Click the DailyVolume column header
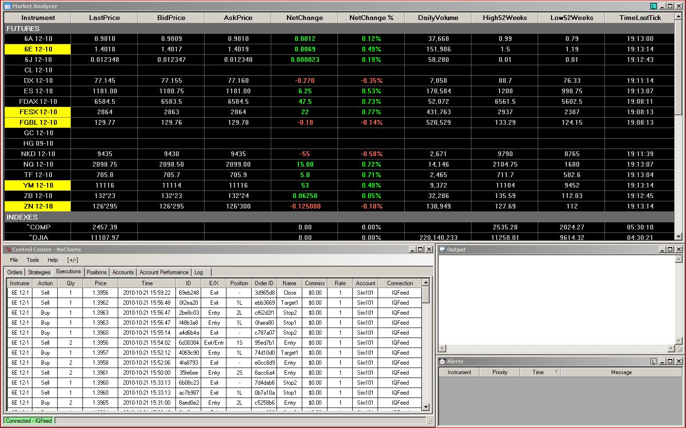 [438, 18]
